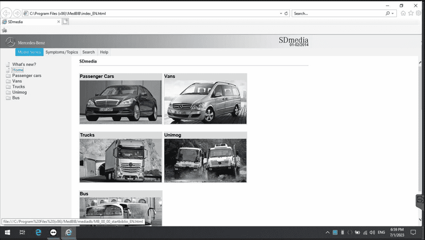Click the Bus card heading
This screenshot has height=240, width=425.
[x=84, y=194]
